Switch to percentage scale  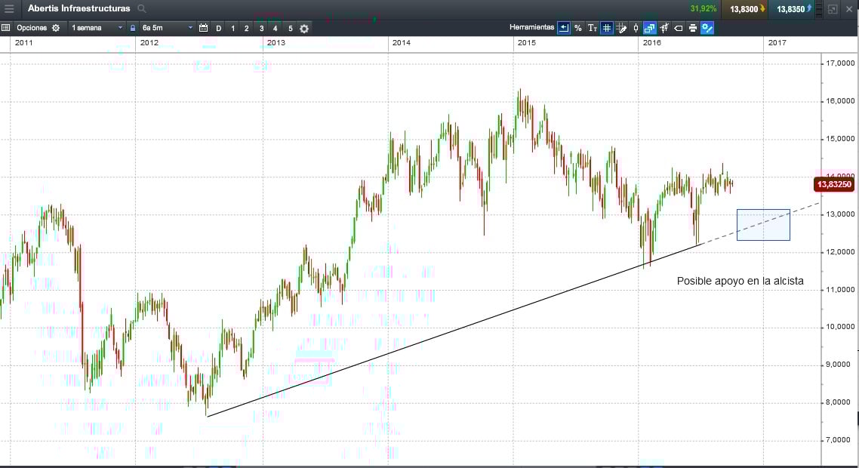tap(578, 28)
